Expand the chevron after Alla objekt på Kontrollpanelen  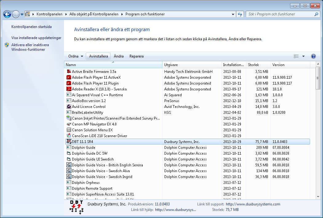tap(122, 14)
